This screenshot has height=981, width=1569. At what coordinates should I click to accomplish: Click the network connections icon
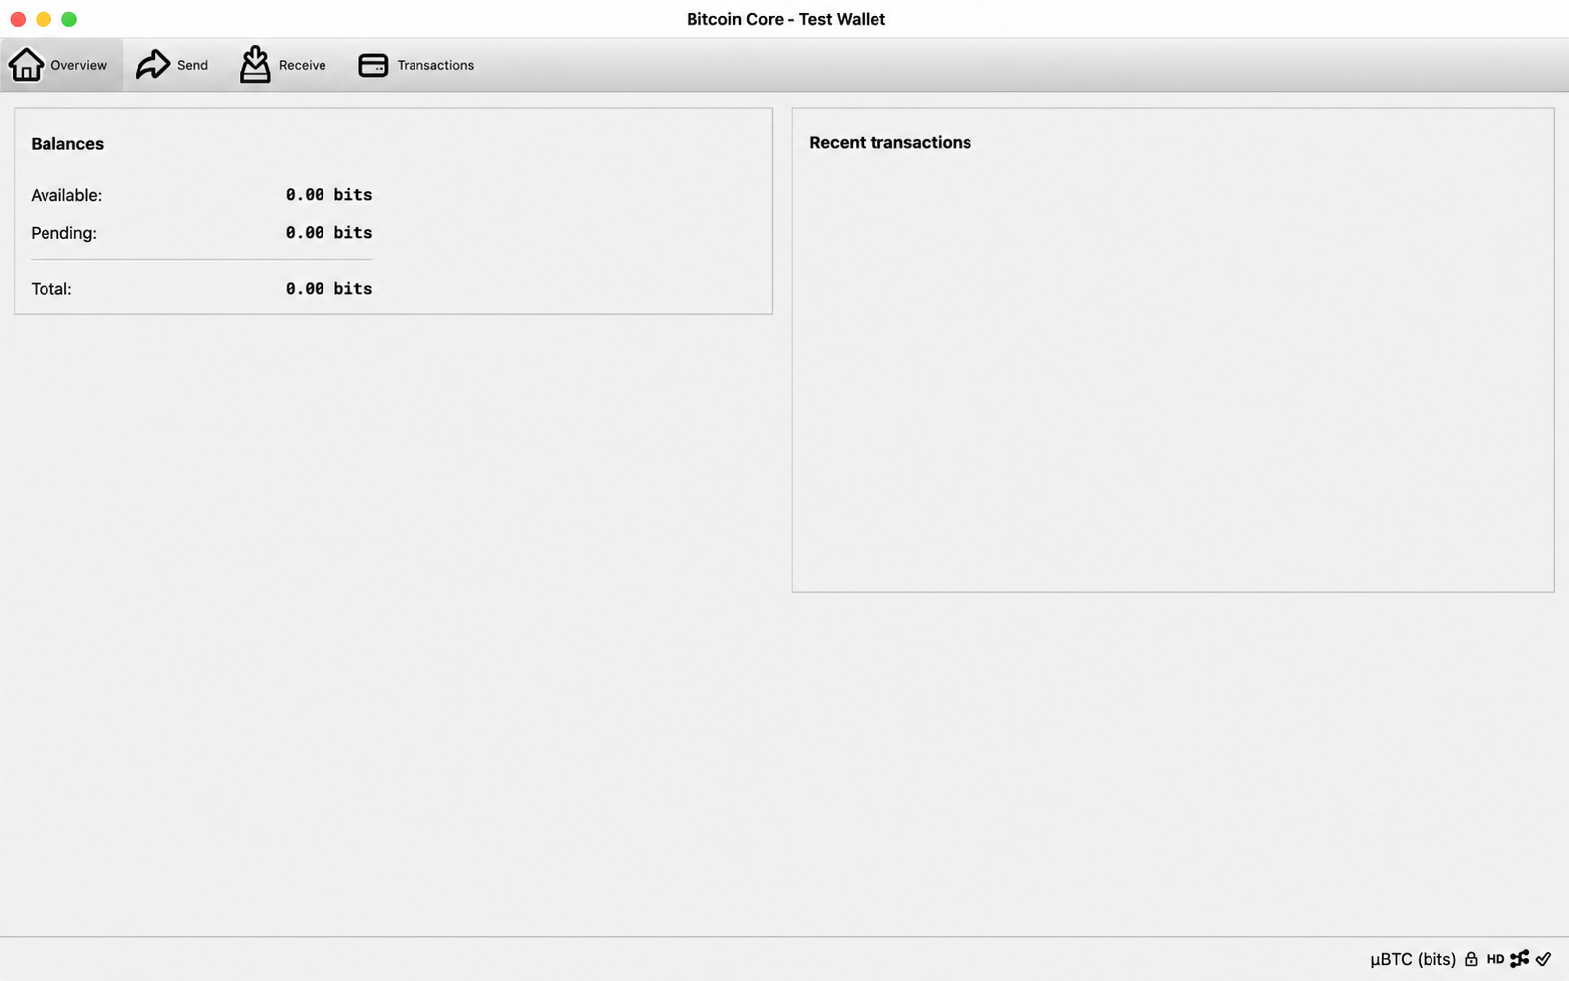[x=1520, y=959]
